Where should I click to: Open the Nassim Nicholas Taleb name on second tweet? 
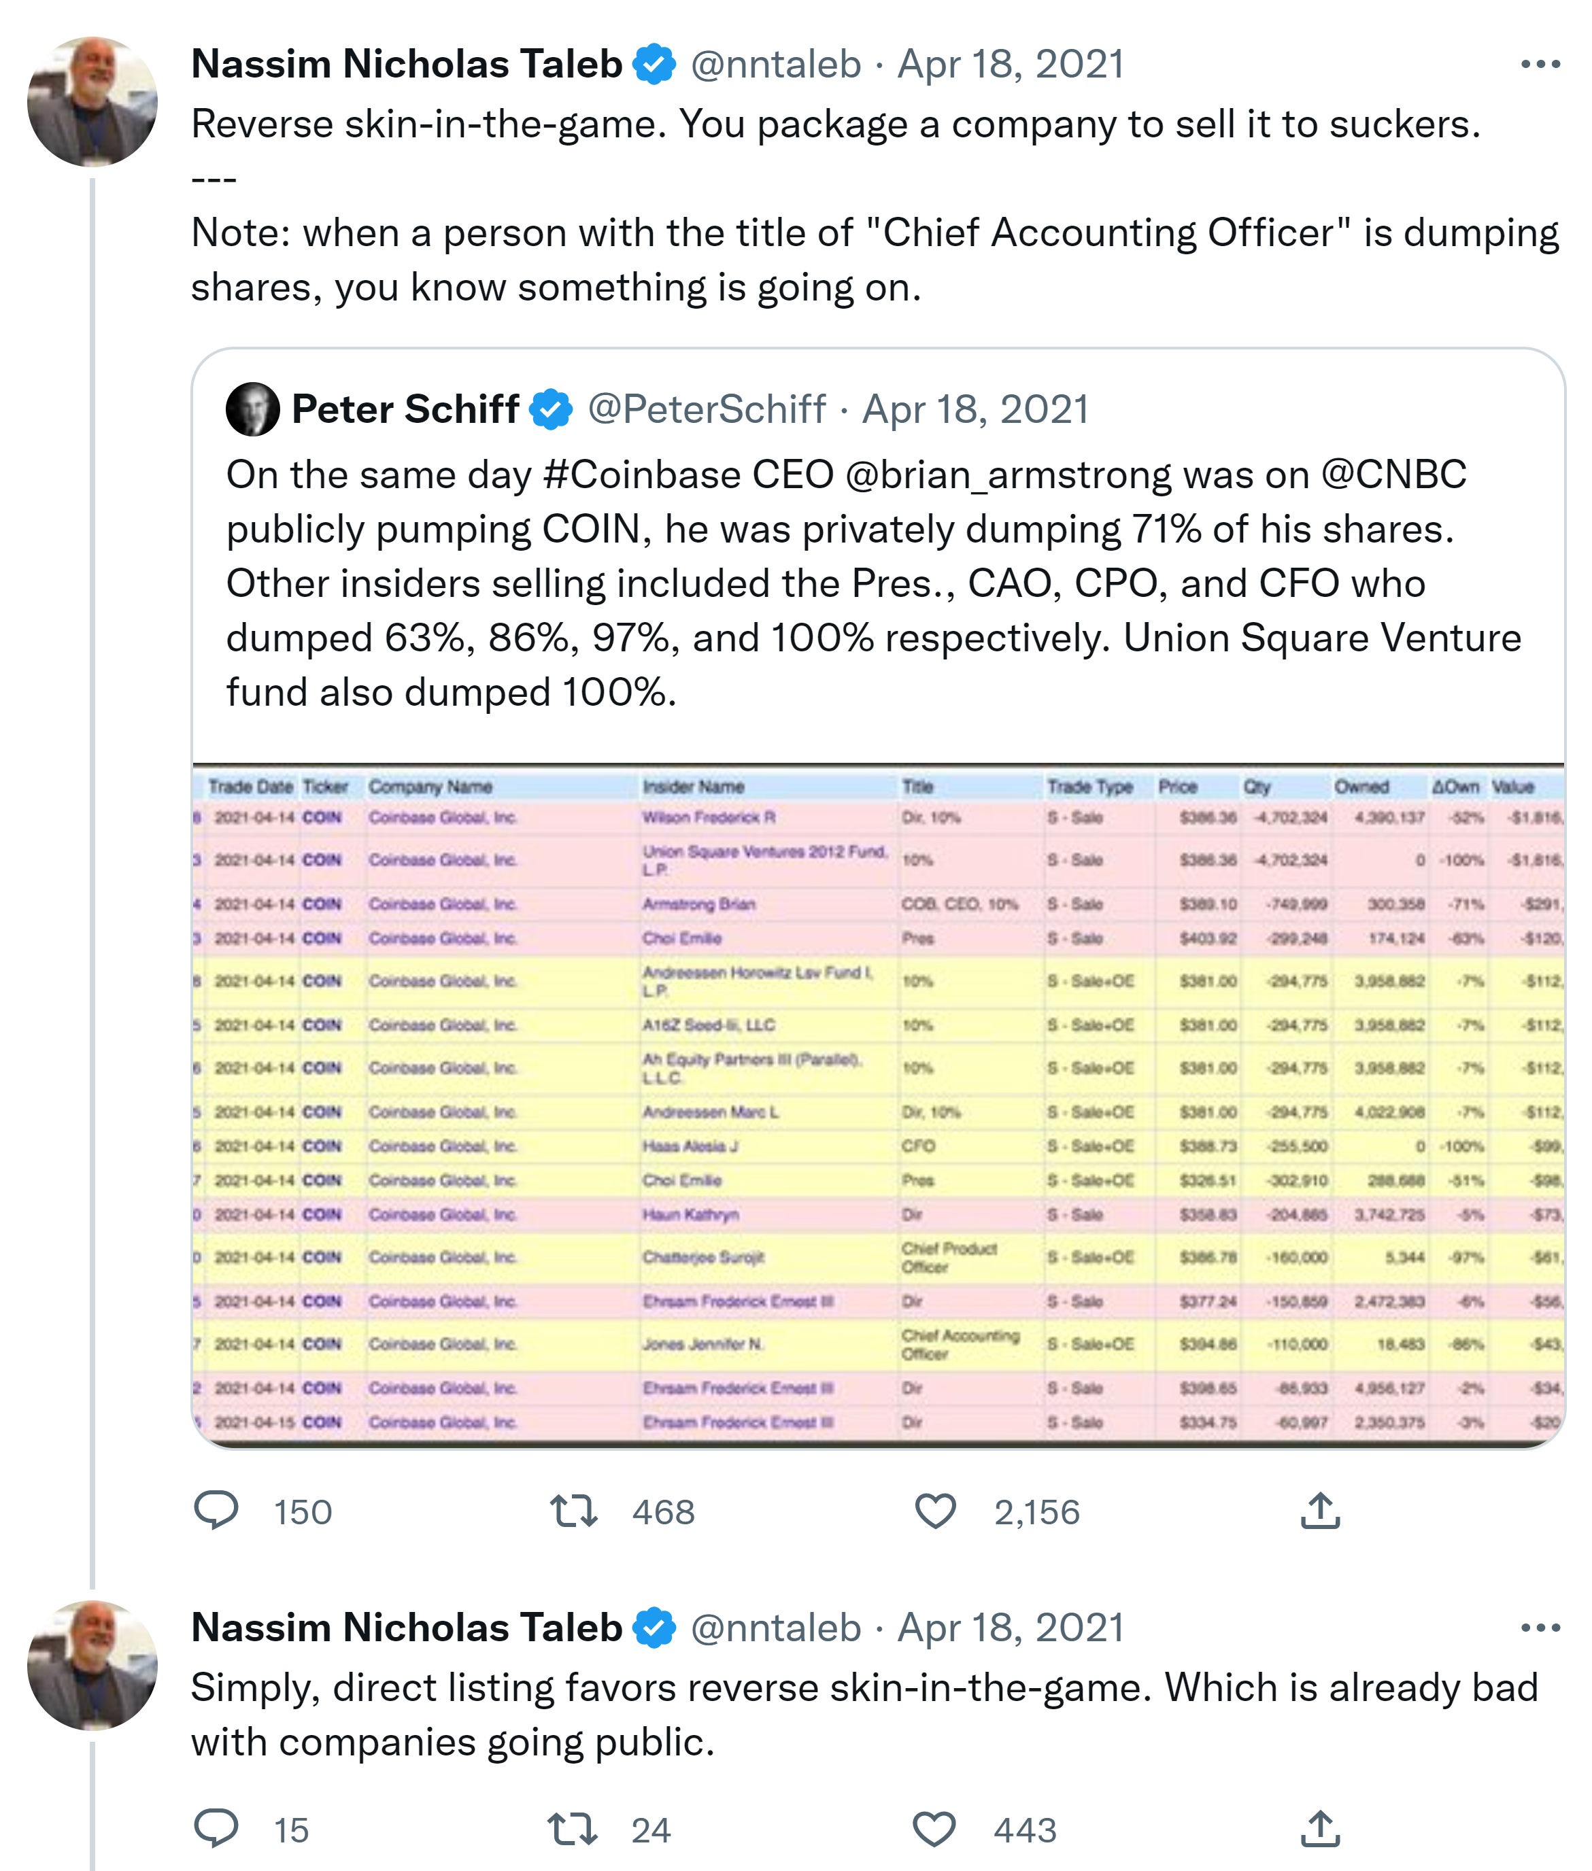(406, 1628)
